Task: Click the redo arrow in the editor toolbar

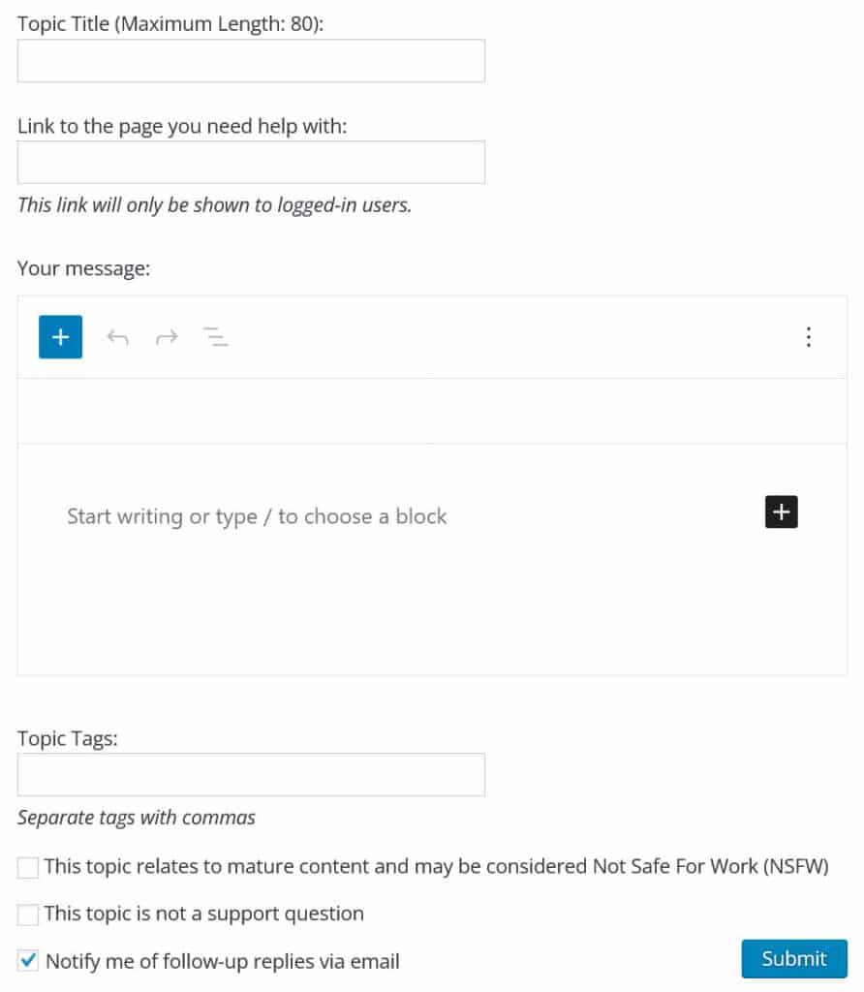Action: [167, 337]
